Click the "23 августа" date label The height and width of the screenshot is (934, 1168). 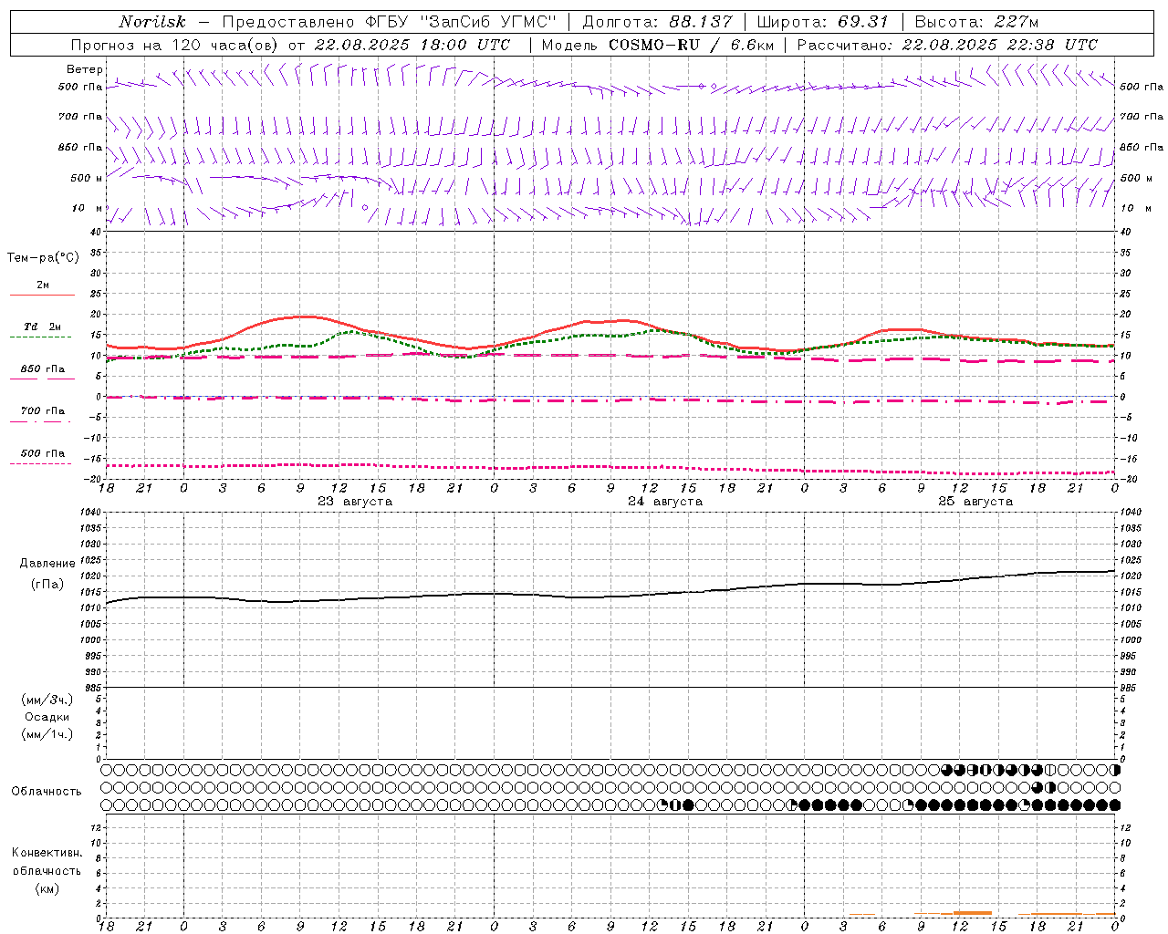coord(355,502)
